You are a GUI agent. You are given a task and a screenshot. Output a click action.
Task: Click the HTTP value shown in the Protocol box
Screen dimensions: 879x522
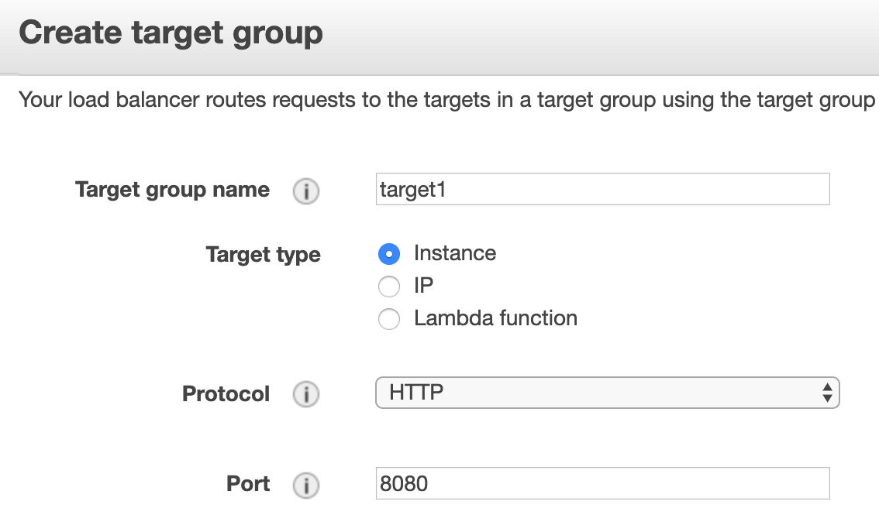(417, 393)
